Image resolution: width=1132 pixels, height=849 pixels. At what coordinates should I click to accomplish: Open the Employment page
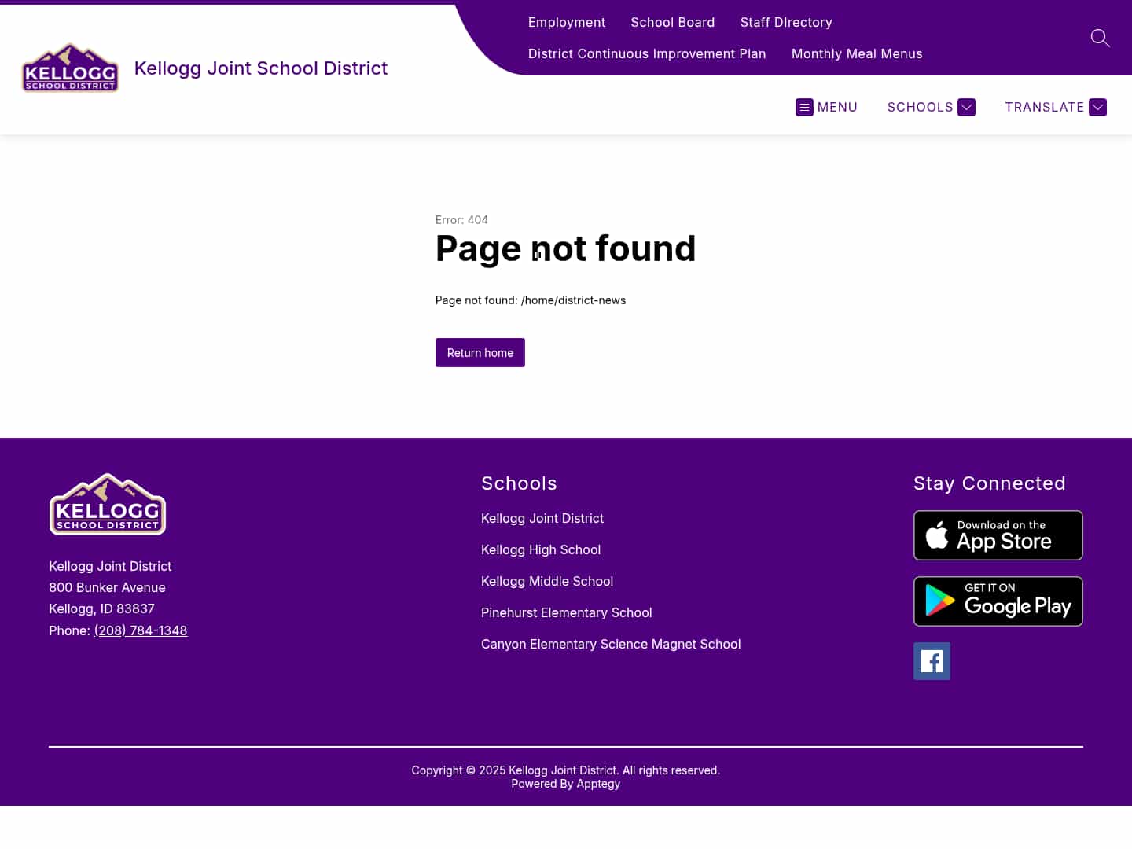tap(567, 22)
